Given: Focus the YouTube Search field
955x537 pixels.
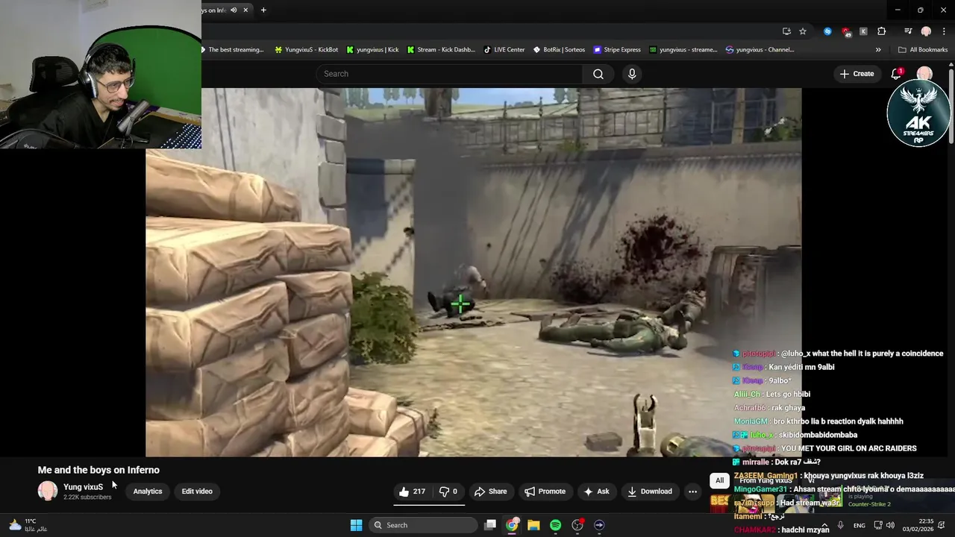Looking at the screenshot, I should point(449,74).
